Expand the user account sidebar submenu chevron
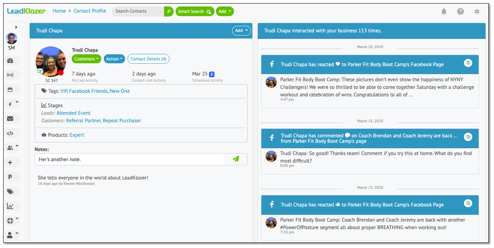 point(17,233)
